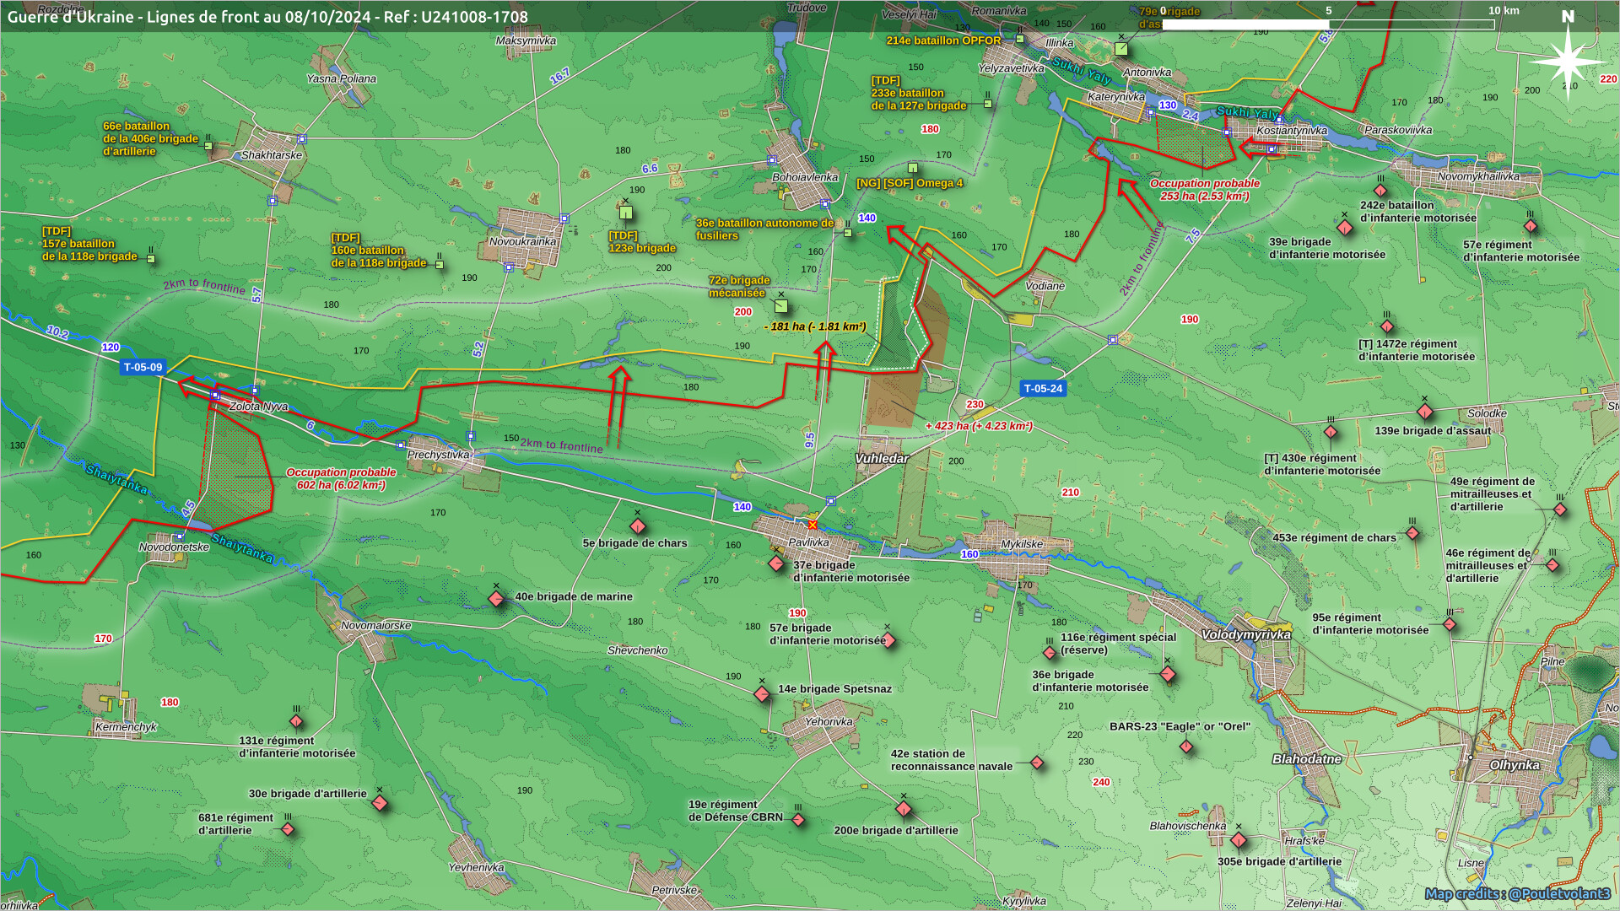Viewport: 1620px width, 911px height.
Task: Click the Vuhledar town label
Action: click(882, 459)
